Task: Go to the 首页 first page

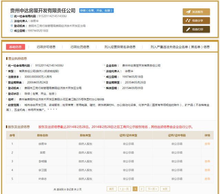Action: click(111, 189)
